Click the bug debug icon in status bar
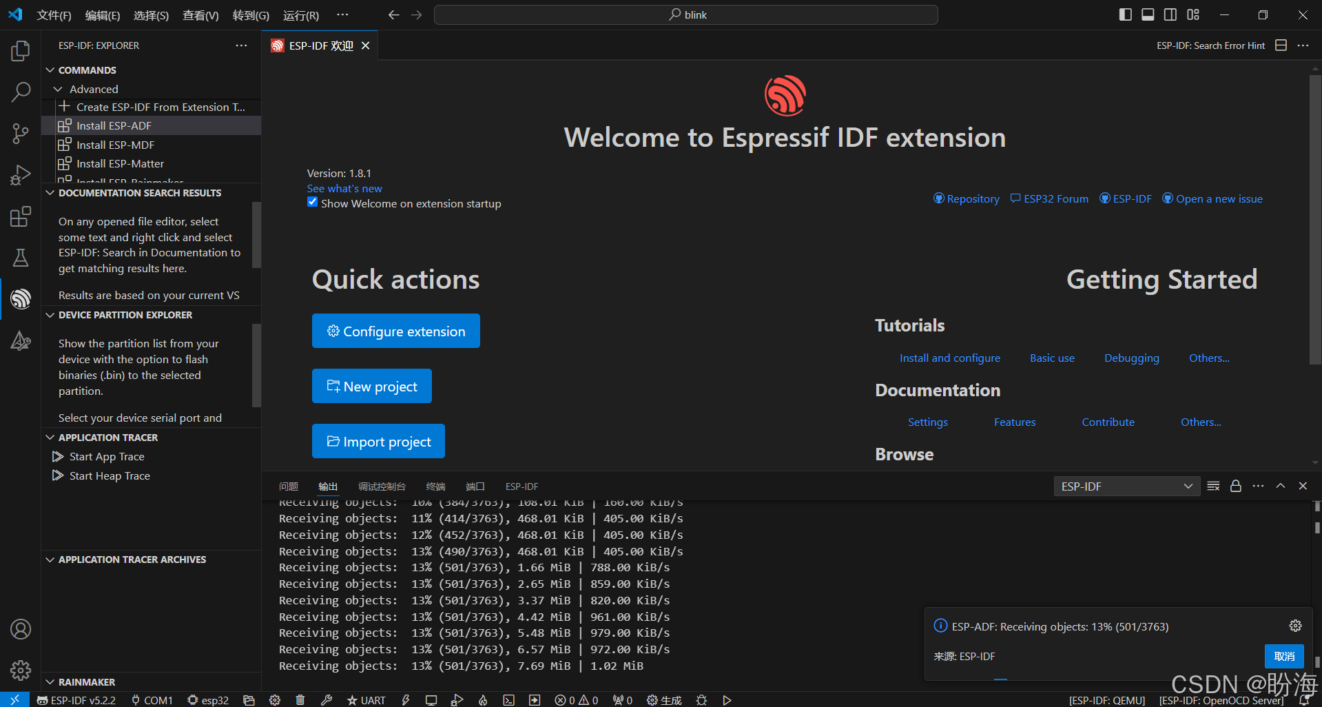 (701, 700)
